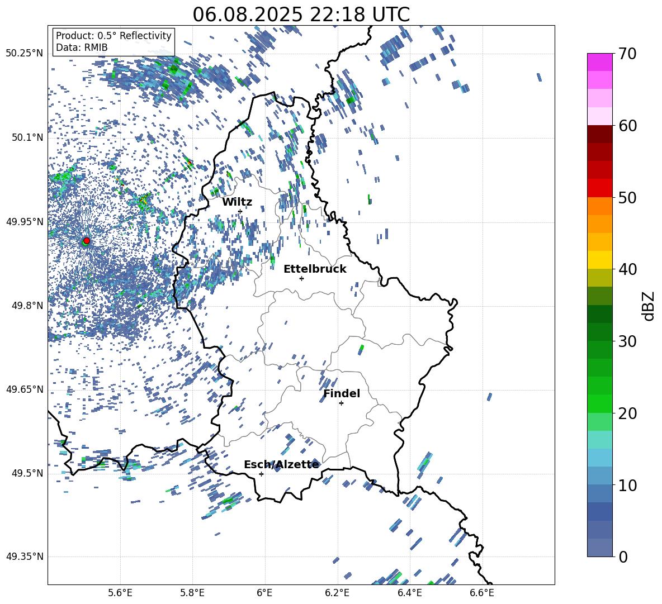This screenshot has width=662, height=604.
Task: Click the Product: 0.5° Reflectivity label
Action: click(x=114, y=36)
